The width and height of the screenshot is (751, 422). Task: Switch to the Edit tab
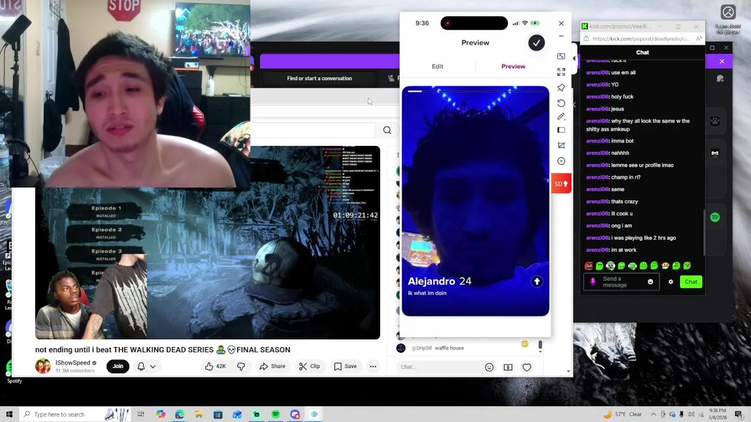(438, 66)
